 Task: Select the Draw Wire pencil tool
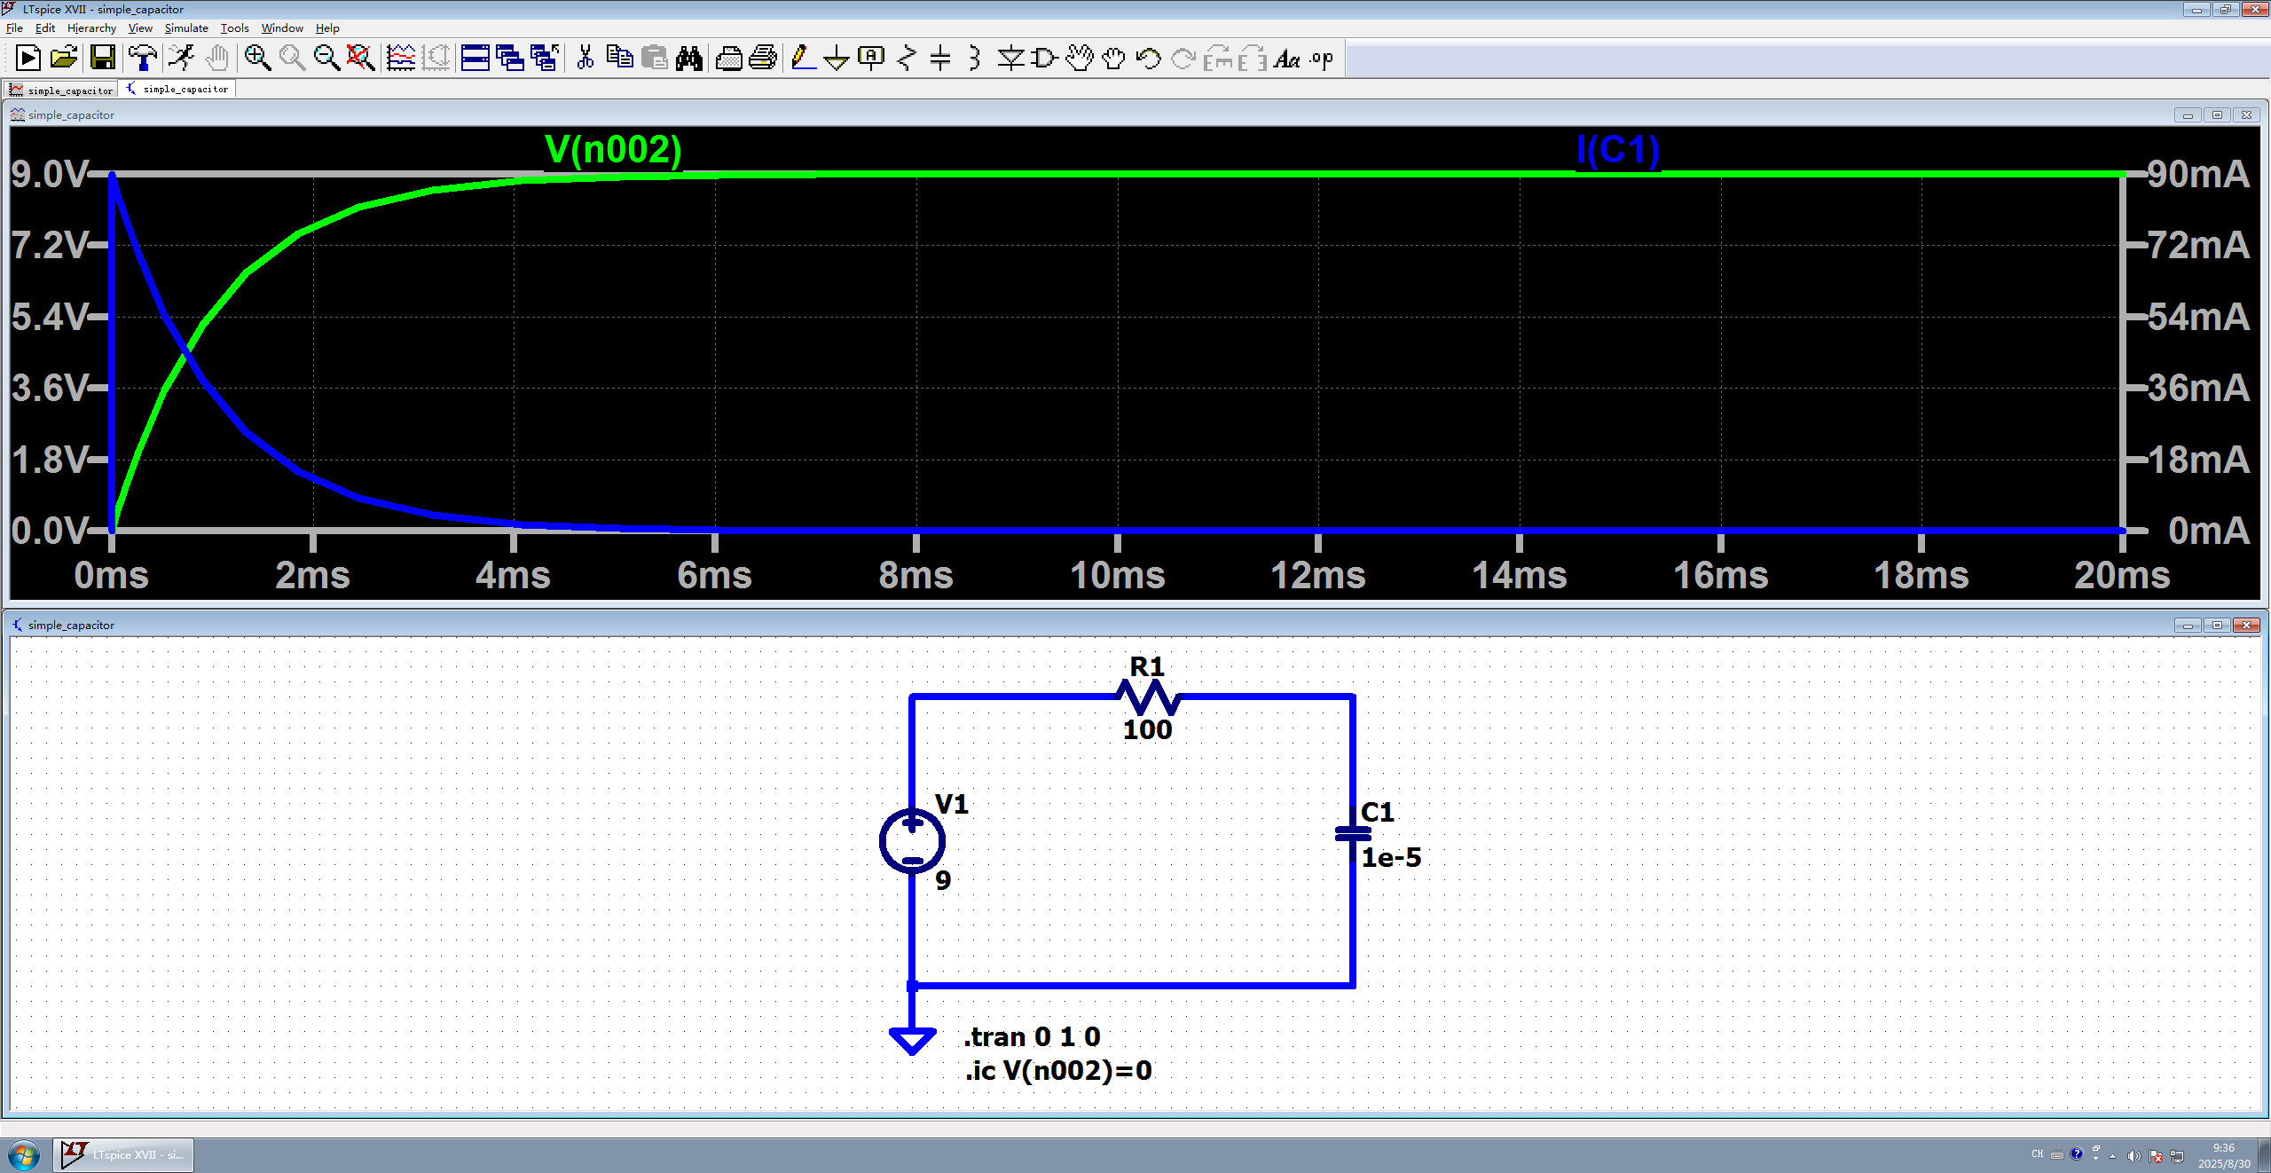coord(802,59)
